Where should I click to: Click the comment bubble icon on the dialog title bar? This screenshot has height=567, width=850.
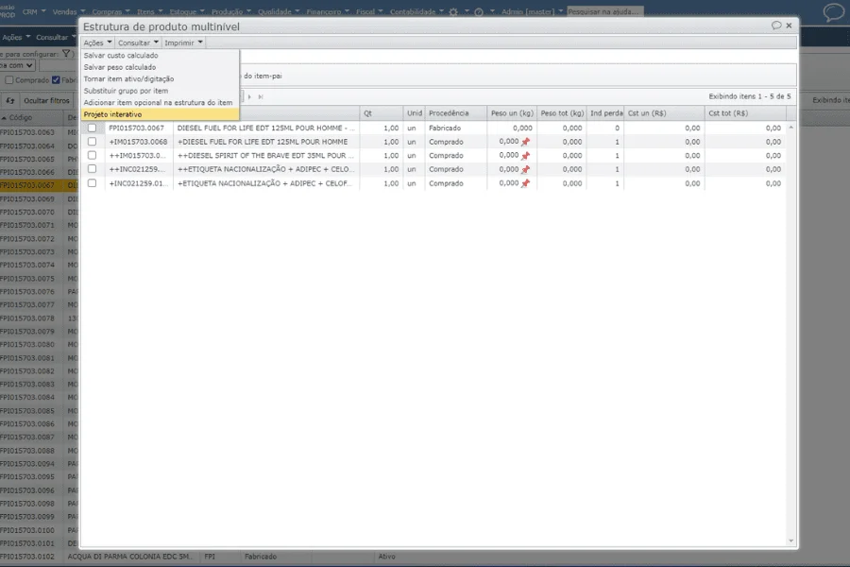(x=776, y=26)
